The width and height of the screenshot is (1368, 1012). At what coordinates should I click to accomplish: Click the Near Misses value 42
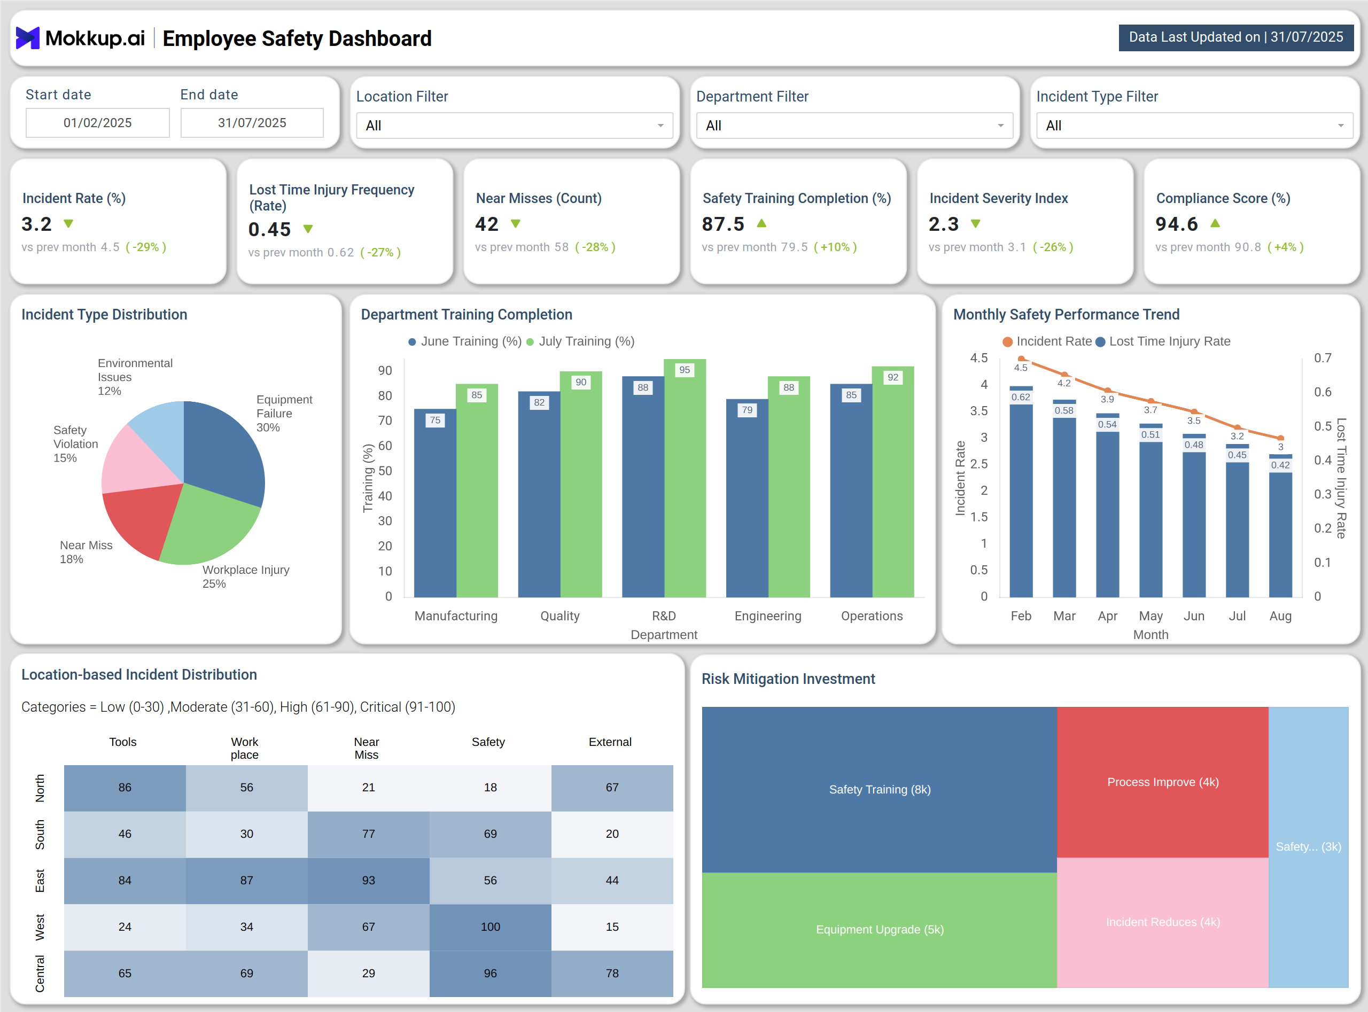487,224
